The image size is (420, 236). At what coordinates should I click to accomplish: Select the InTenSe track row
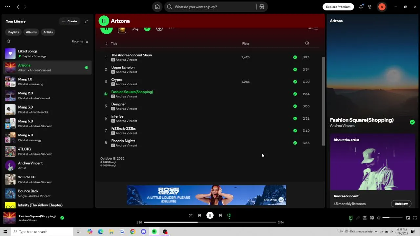pyautogui.click(x=210, y=118)
